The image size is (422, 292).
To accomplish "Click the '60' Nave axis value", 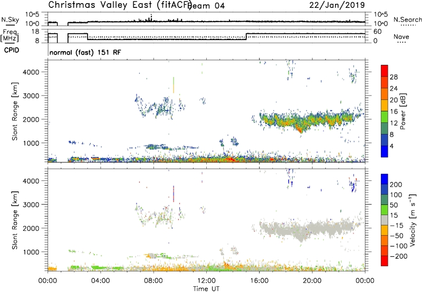I will coord(377,32).
